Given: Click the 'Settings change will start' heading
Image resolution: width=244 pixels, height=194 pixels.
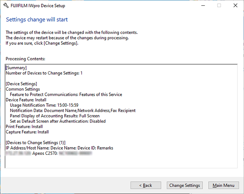Looking at the screenshot, I should pyautogui.click(x=37, y=20).
